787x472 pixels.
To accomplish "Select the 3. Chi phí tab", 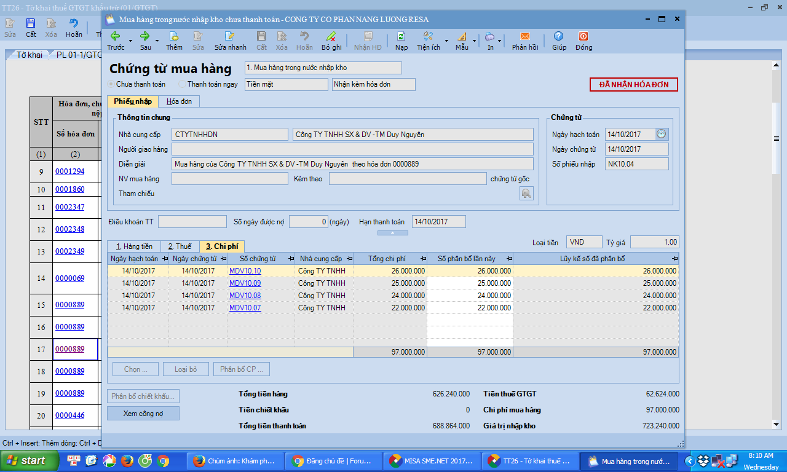I will click(222, 246).
